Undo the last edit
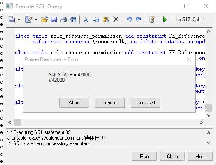 click(129, 20)
